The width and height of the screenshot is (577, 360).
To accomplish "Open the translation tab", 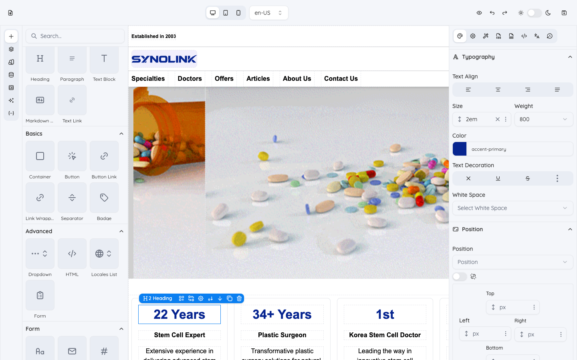I will 537,36.
